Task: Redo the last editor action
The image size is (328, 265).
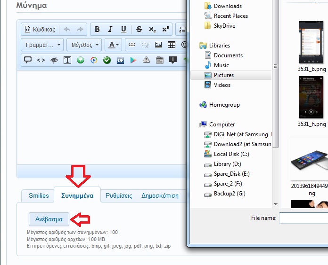Action: 80,29
